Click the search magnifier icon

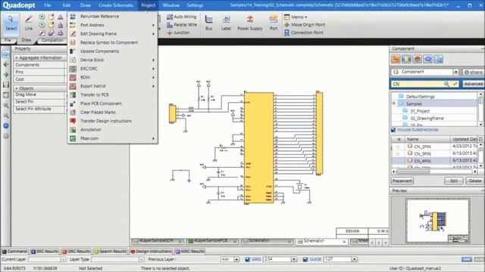tap(446, 84)
